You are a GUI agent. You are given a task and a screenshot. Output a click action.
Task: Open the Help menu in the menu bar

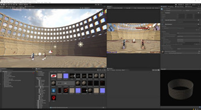point(49,3)
